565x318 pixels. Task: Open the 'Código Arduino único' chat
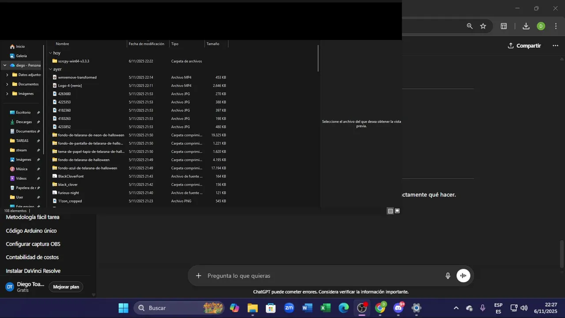click(x=31, y=231)
